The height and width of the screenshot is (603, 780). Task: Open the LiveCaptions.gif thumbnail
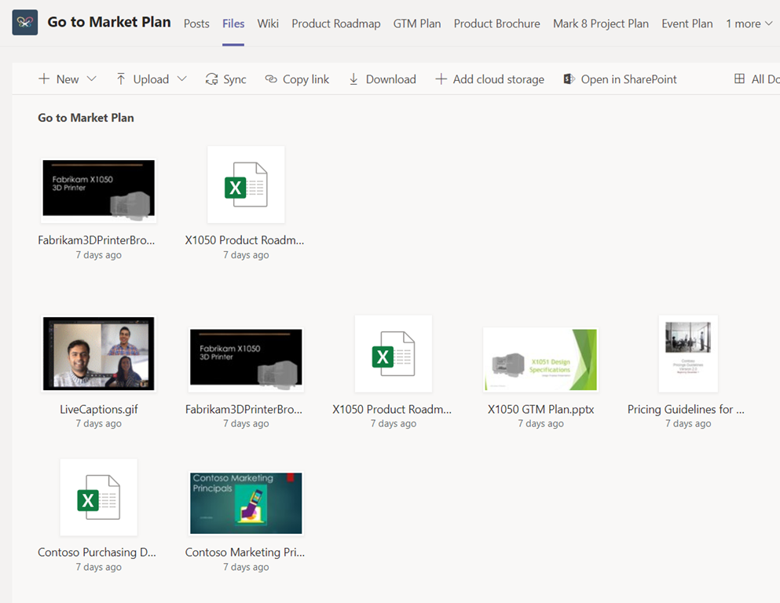[98, 353]
